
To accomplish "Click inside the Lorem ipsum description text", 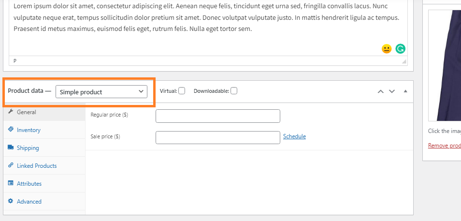I will (x=206, y=18).
